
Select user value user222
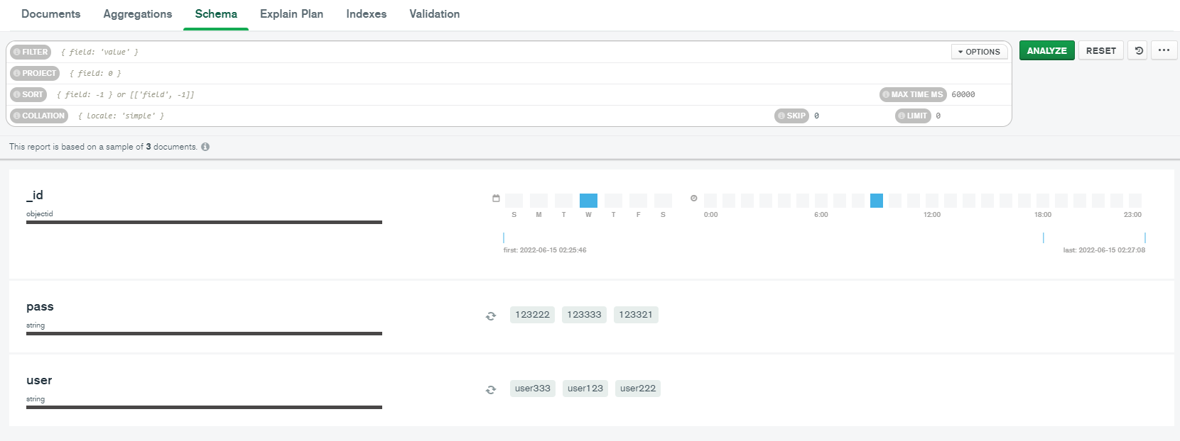638,389
